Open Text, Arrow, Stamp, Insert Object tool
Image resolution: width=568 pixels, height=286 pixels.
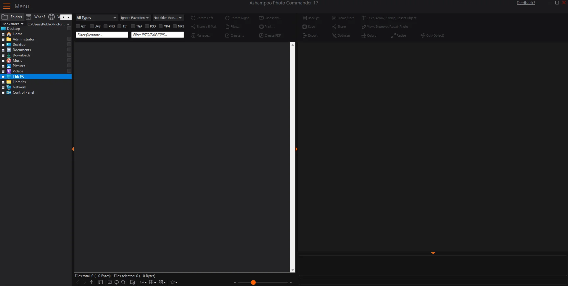click(x=389, y=18)
